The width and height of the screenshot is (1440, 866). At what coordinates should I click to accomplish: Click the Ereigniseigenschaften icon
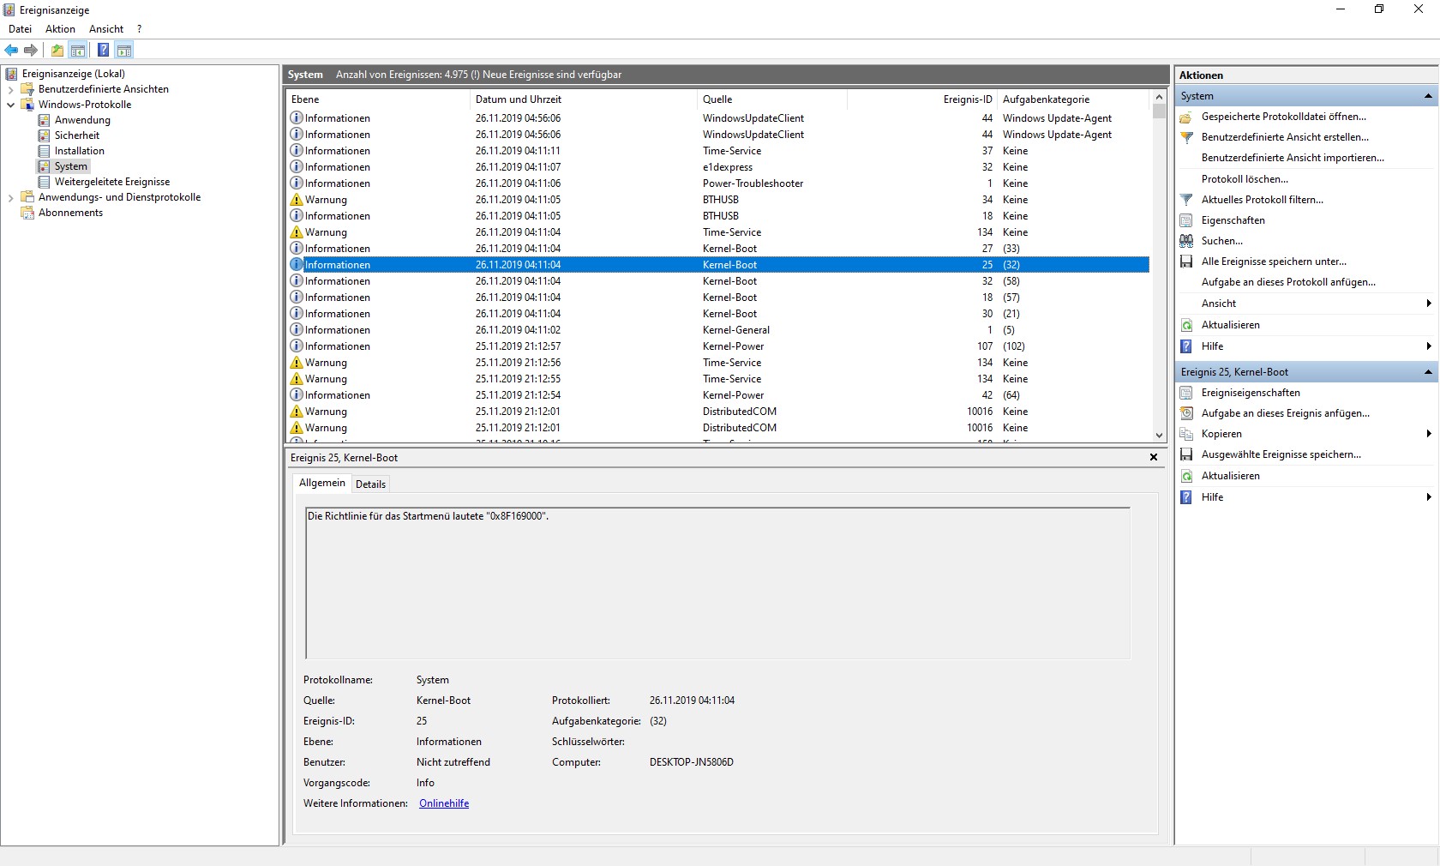1186,393
